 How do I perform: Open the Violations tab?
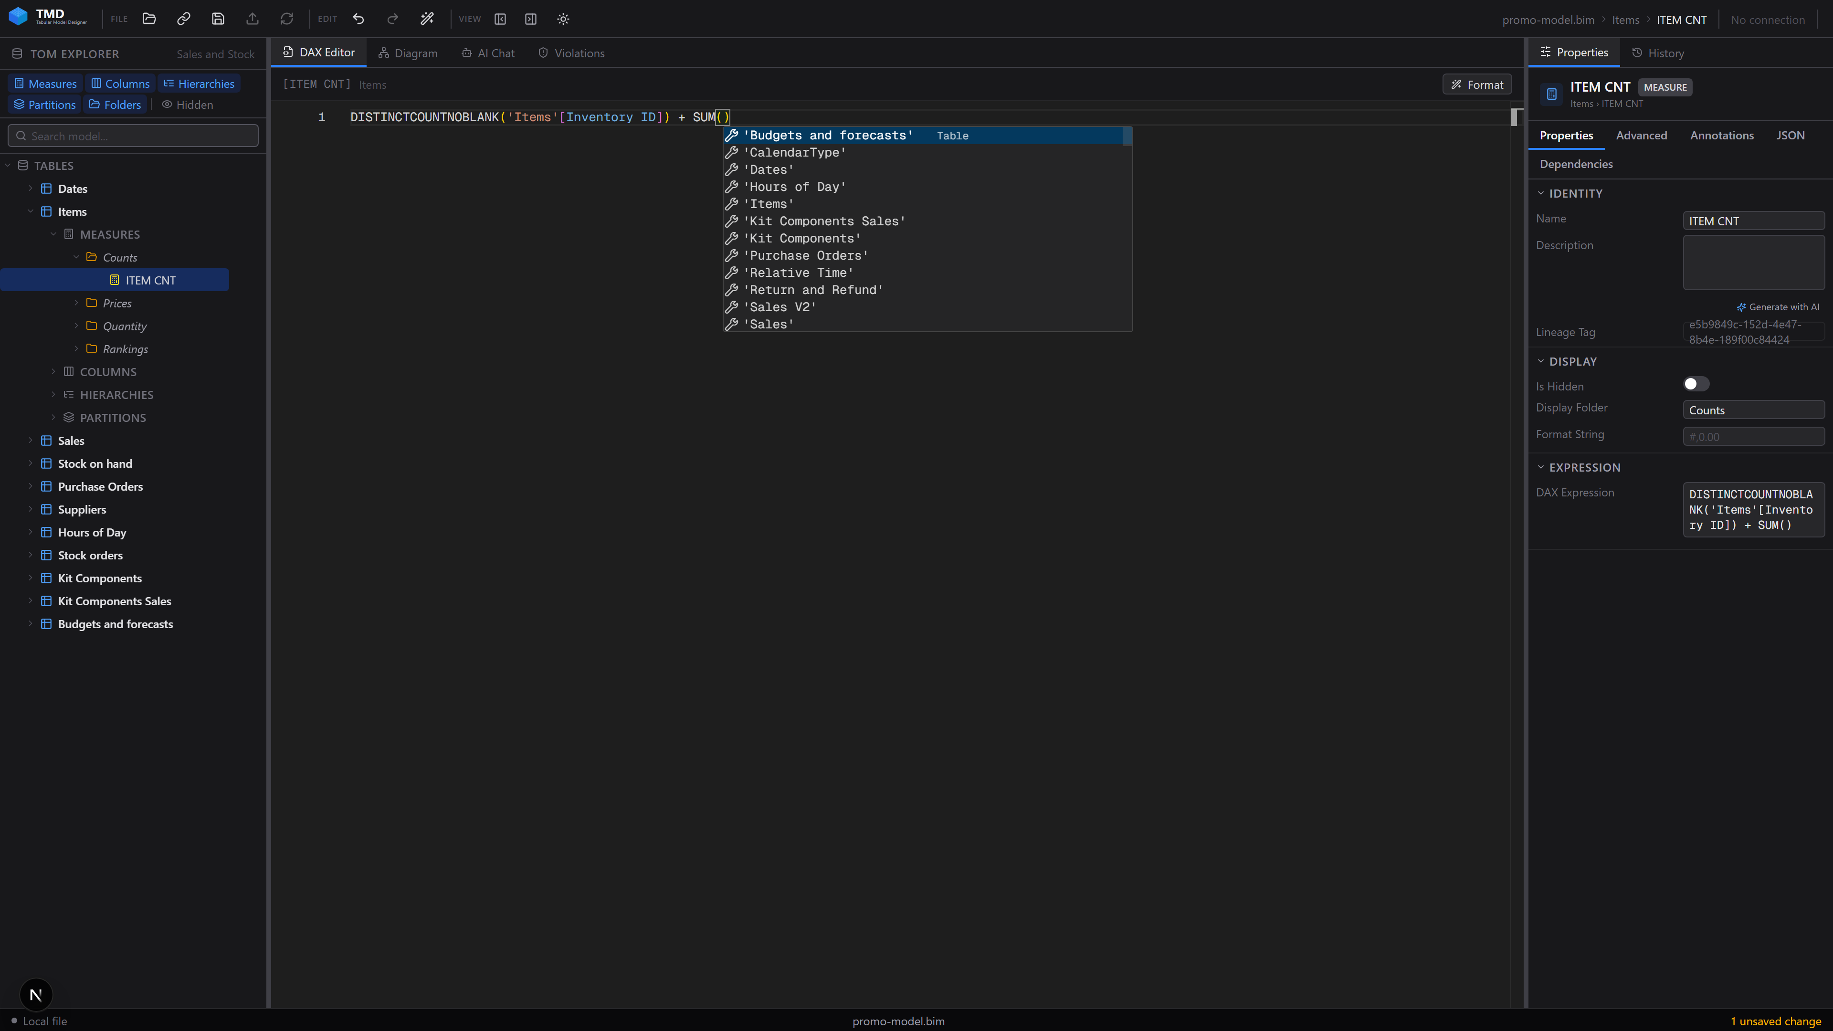click(x=571, y=53)
